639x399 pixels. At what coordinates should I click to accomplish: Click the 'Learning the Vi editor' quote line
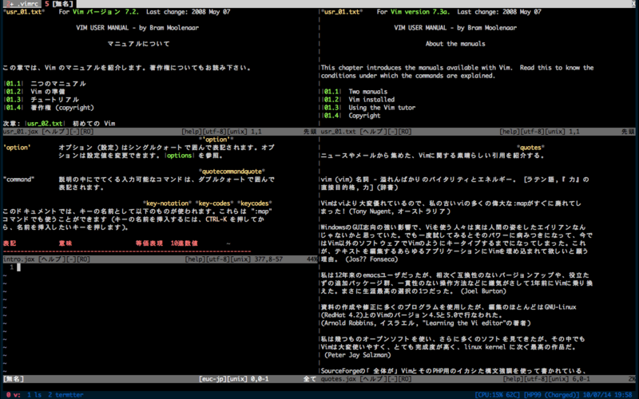pos(426,323)
